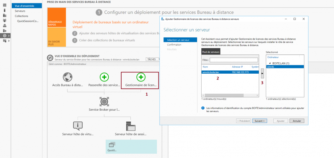Collapse the BOITE.LAN tree node
The image size is (334, 158).
(270, 63)
